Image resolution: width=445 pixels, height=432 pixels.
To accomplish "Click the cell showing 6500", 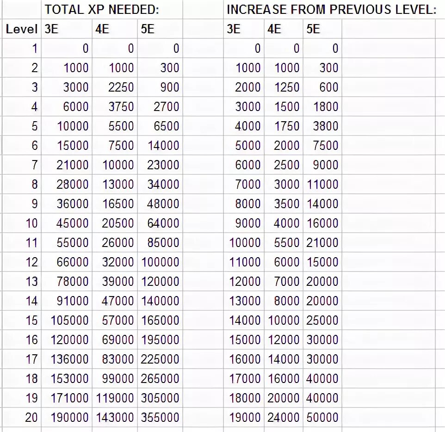I will 160,126.
